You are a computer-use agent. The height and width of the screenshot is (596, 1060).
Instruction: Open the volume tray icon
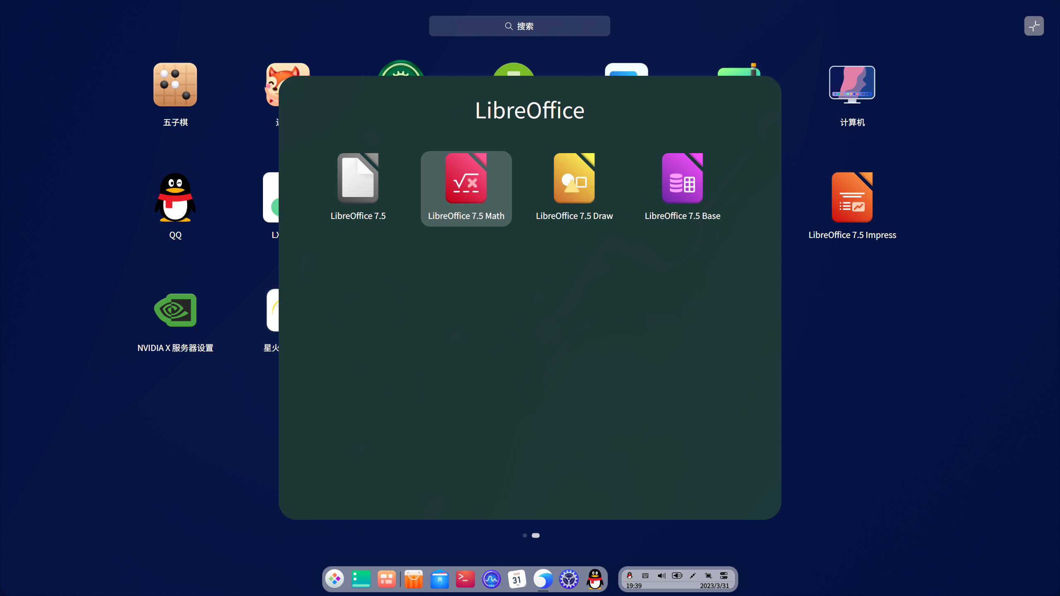click(x=661, y=576)
